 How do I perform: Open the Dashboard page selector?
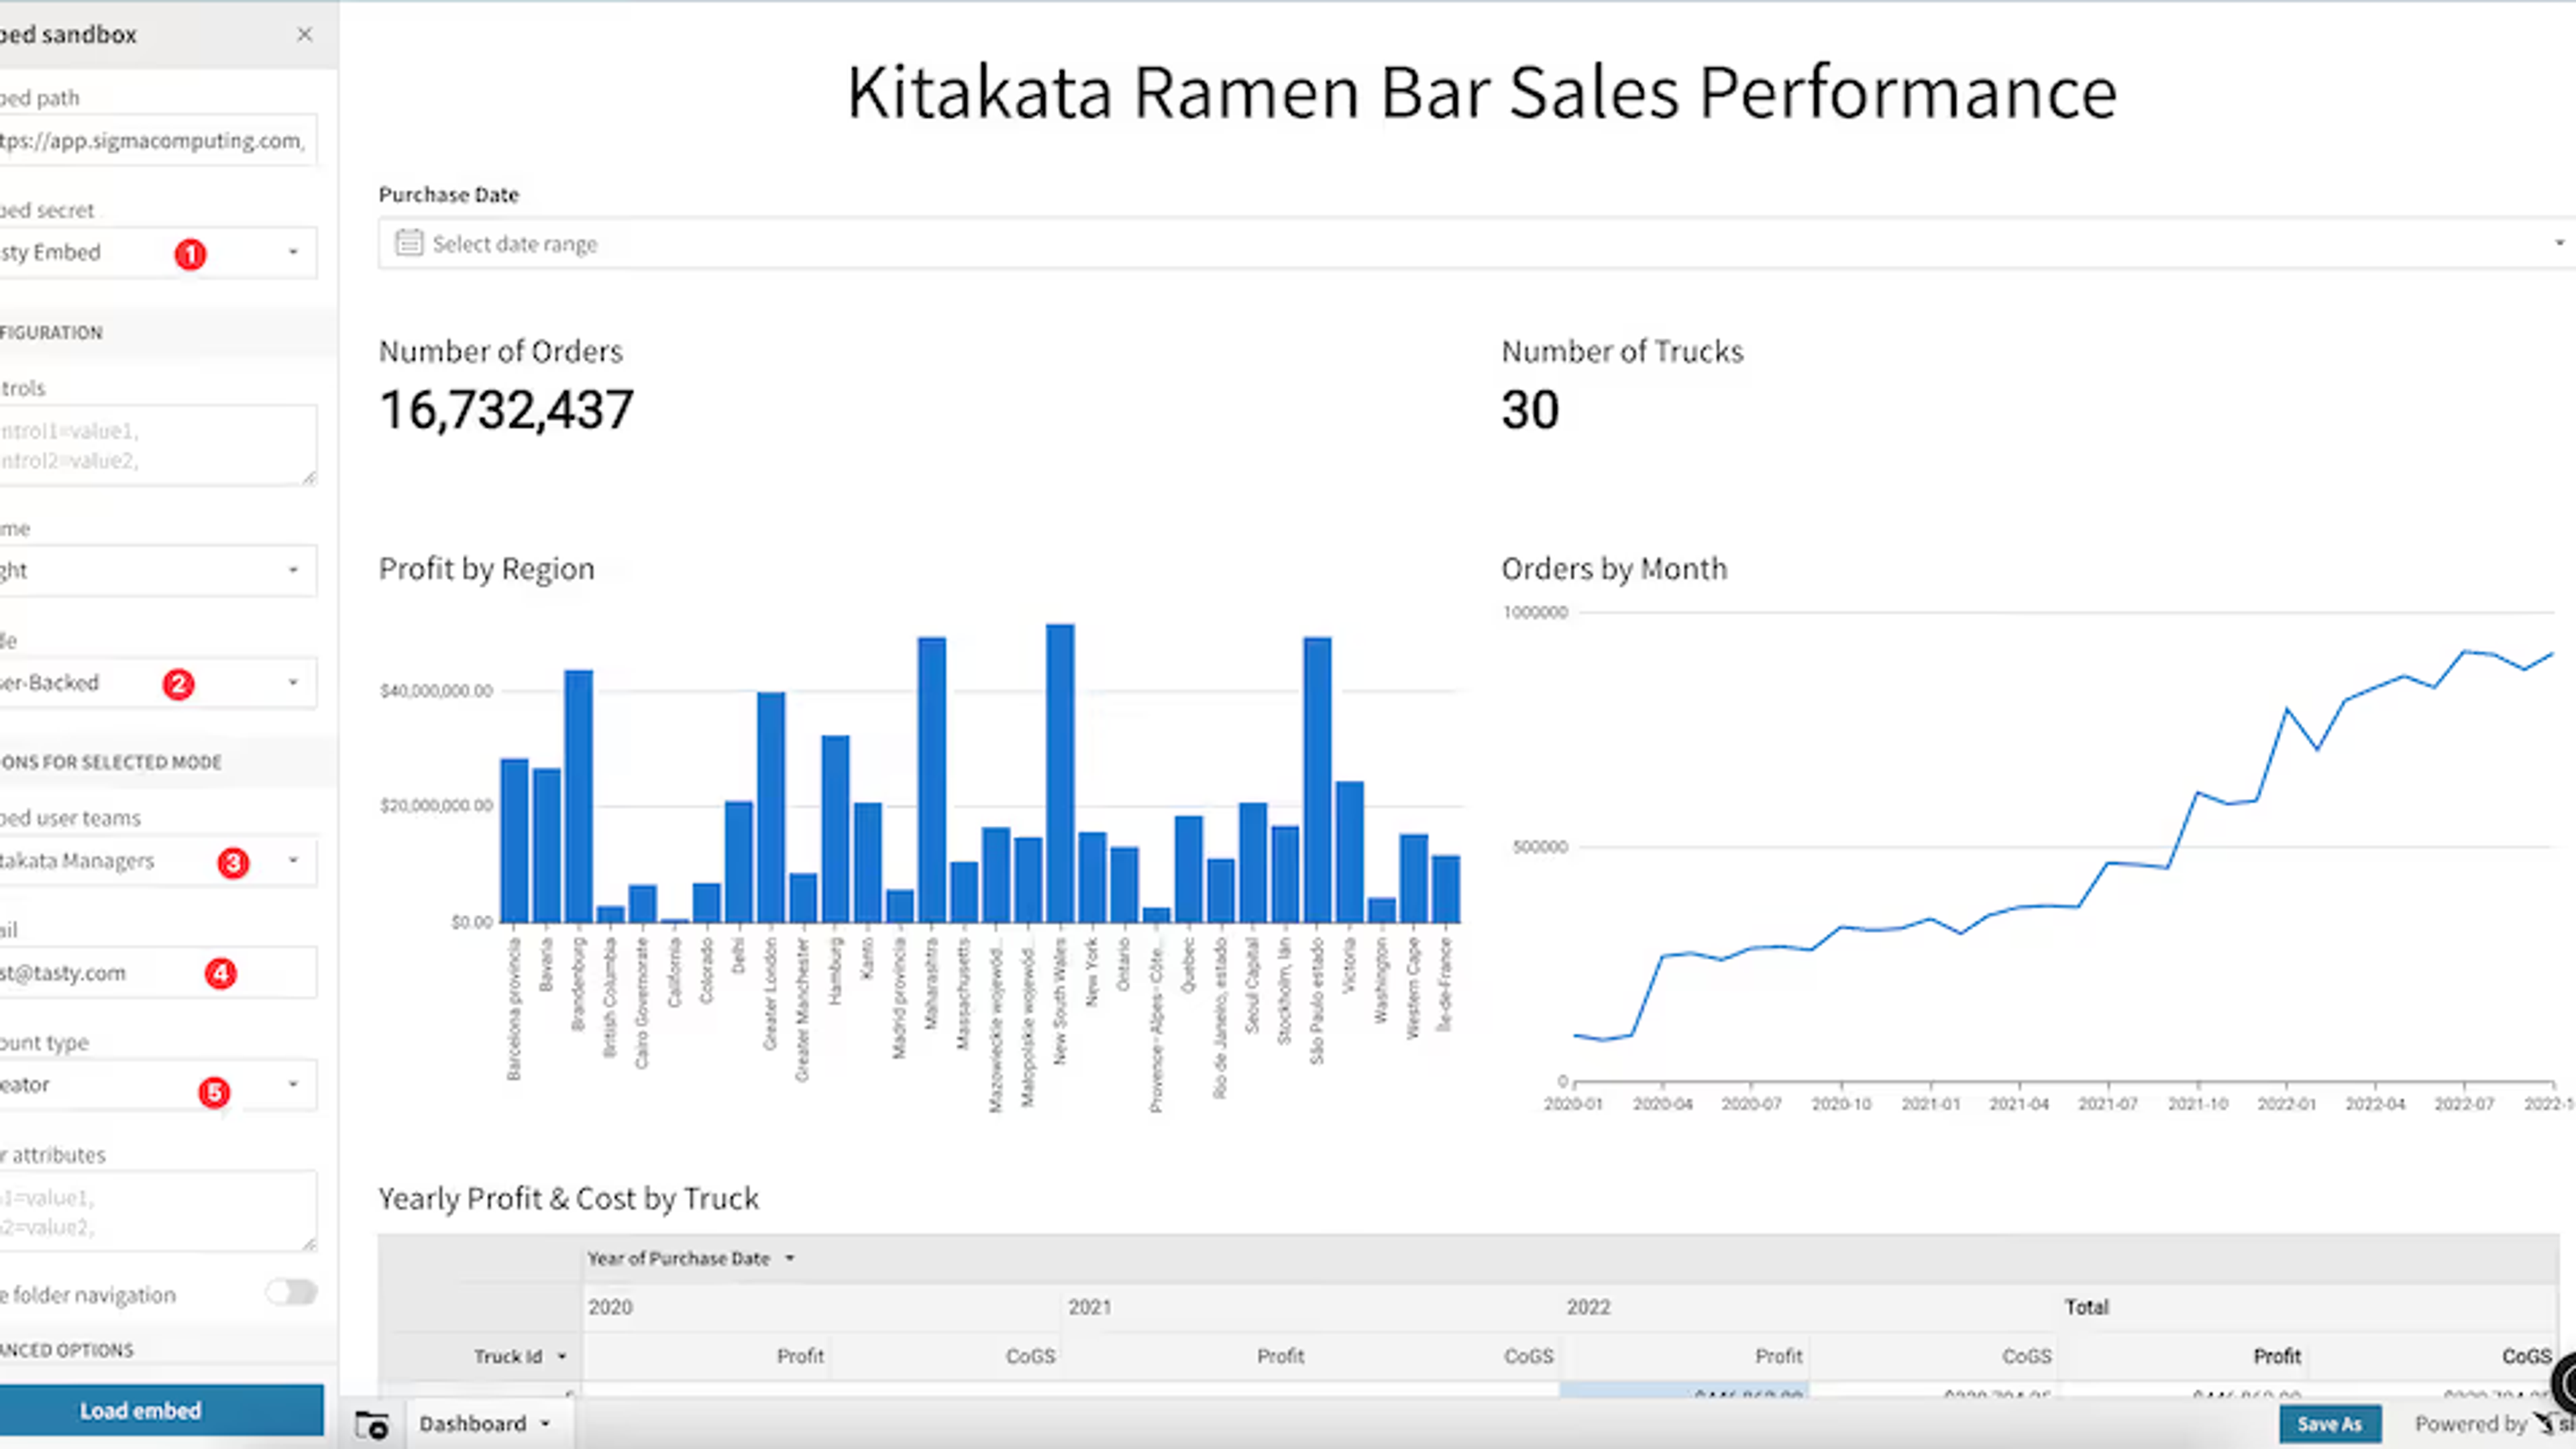click(485, 1423)
